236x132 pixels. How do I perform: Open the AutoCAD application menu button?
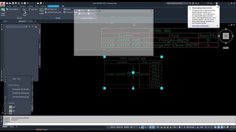click(3, 4)
